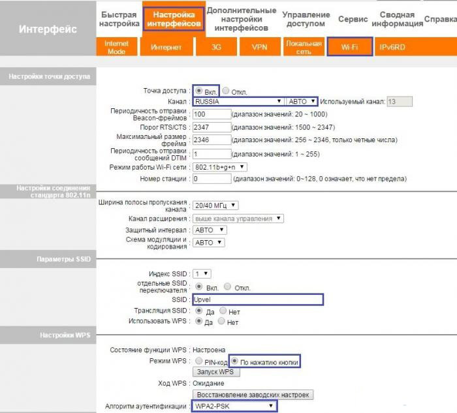Click the Ожидание WPS progress text
This screenshot has width=457, height=413.
pyautogui.click(x=208, y=383)
